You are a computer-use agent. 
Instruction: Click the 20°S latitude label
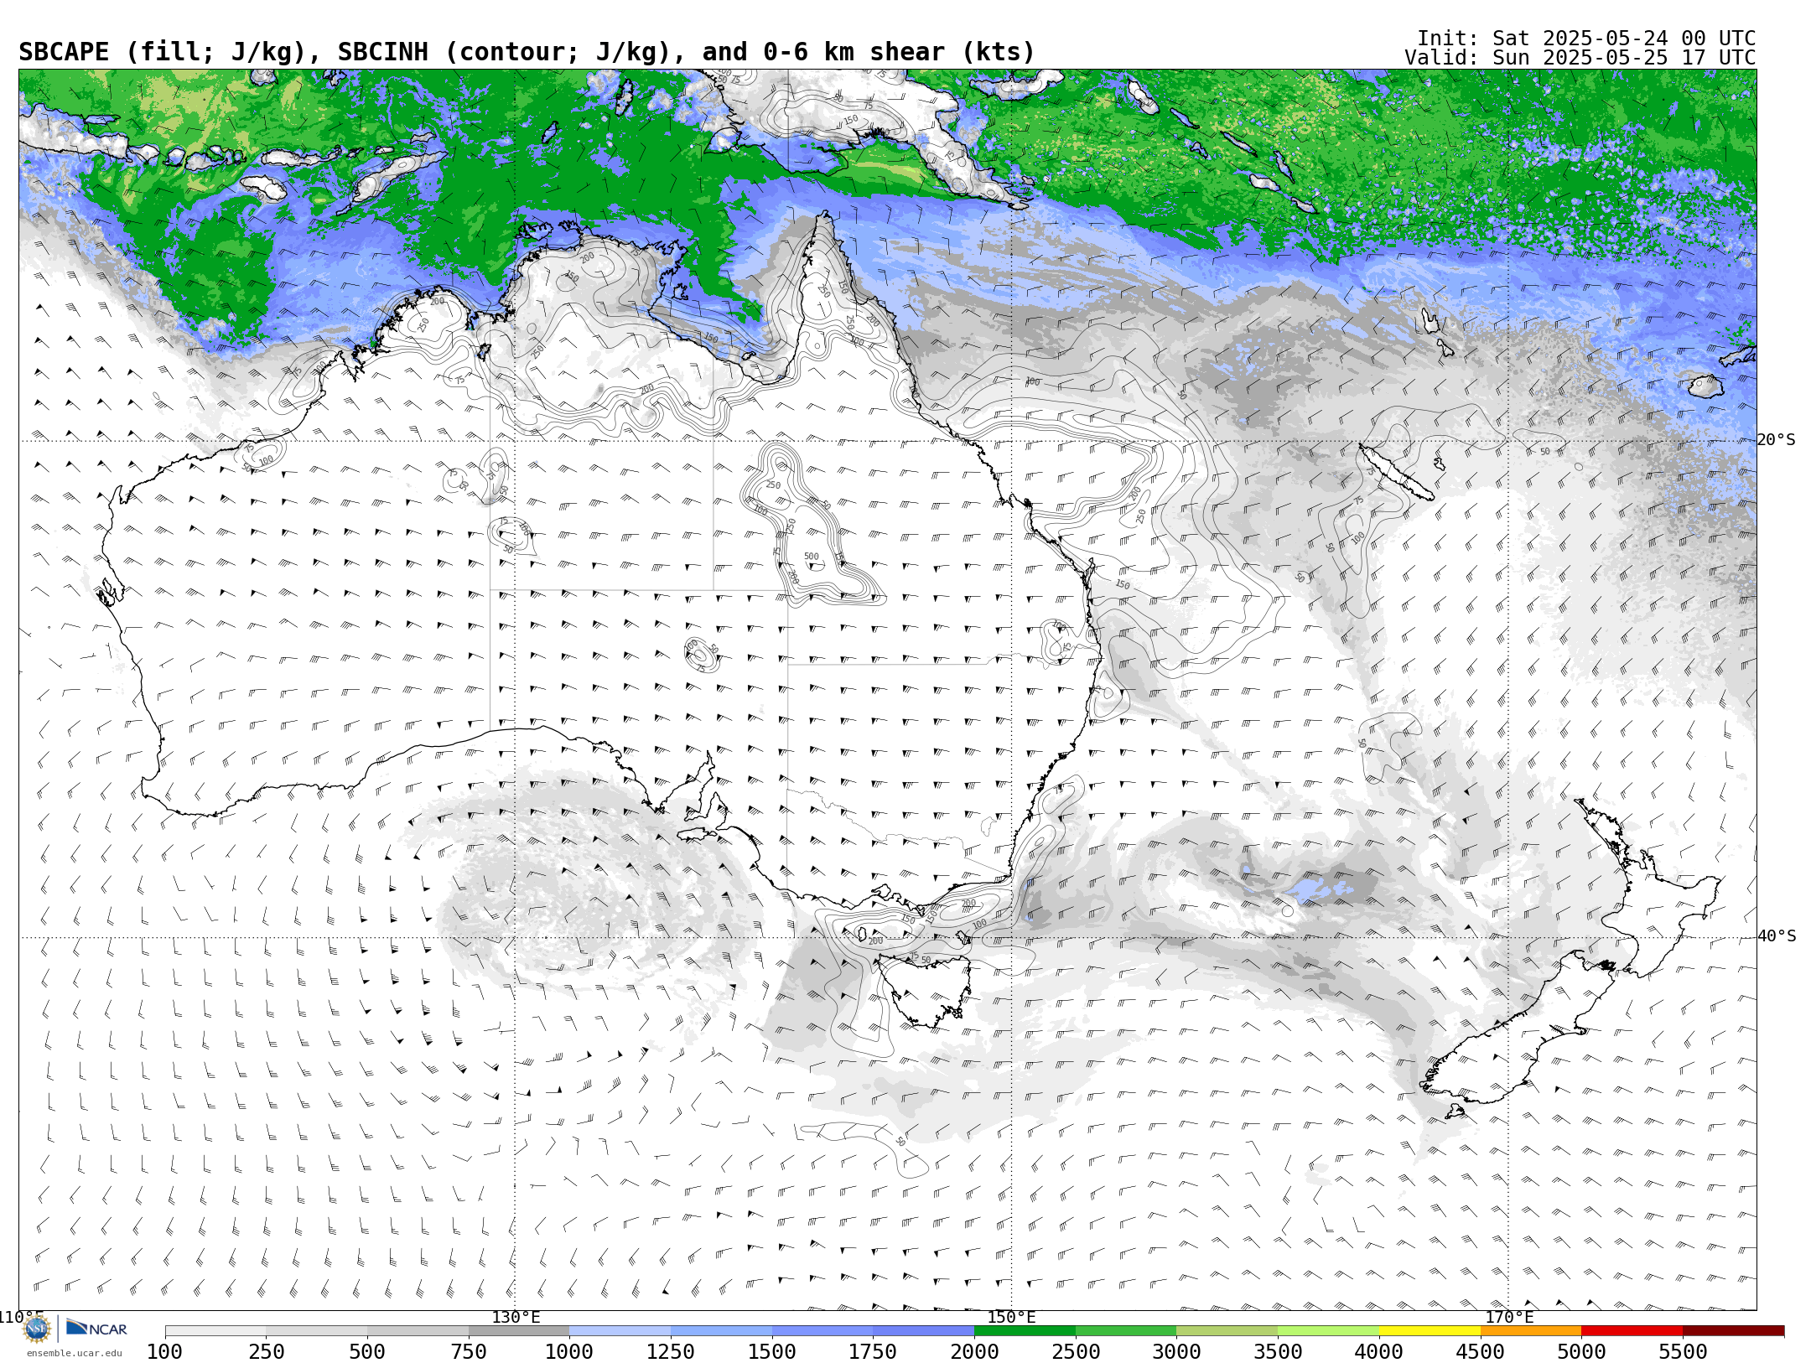1777,440
